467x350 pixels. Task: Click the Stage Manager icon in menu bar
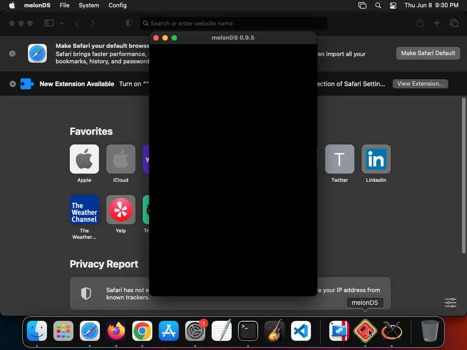[362, 5]
